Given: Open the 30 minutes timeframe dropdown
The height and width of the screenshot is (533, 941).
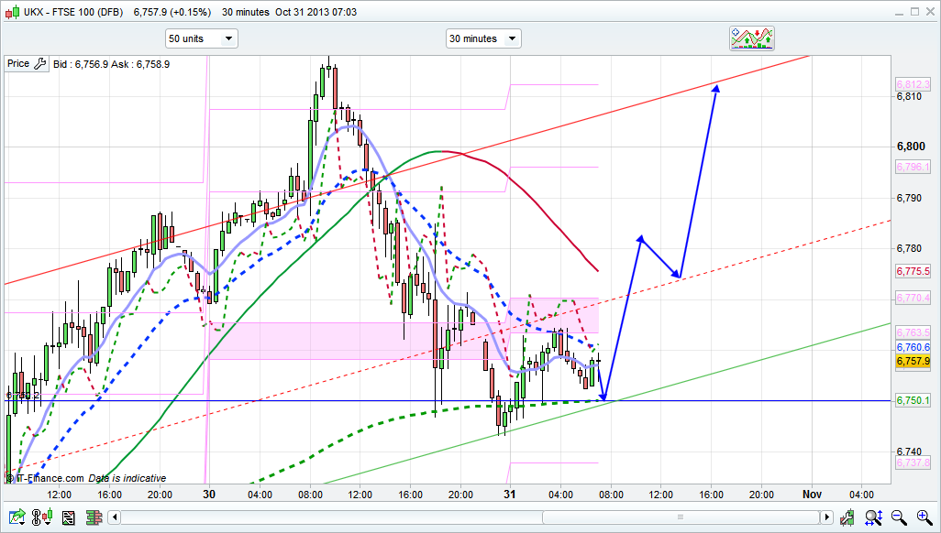Looking at the screenshot, I should click(x=483, y=38).
